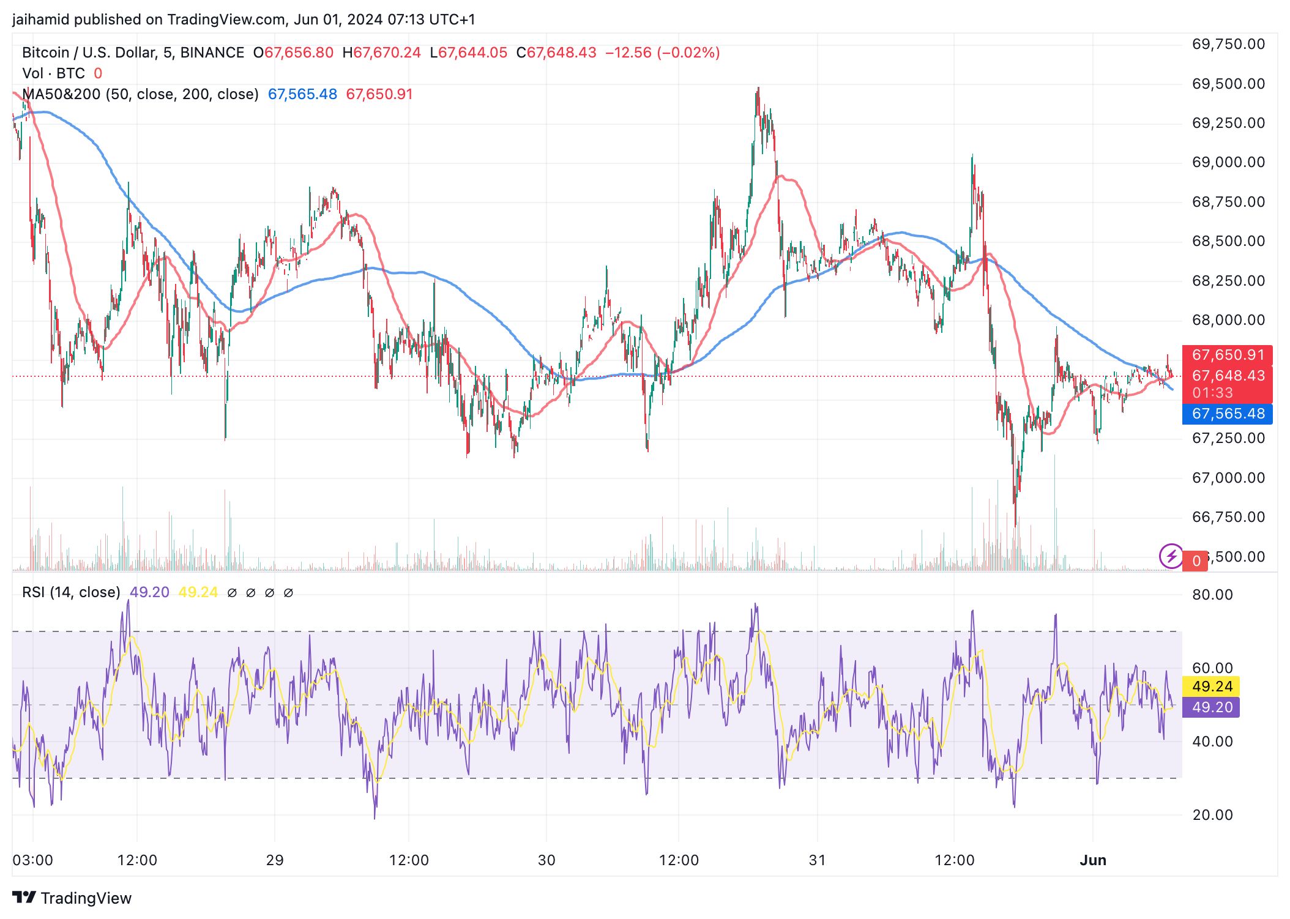Click the first empty-value symbol in RSI legend
Image resolution: width=1290 pixels, height=919 pixels.
tap(232, 592)
